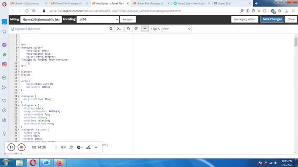The height and width of the screenshot is (167, 298).
Task: Switch to the fourth cPanel File Manager tab
Action: point(150,3)
